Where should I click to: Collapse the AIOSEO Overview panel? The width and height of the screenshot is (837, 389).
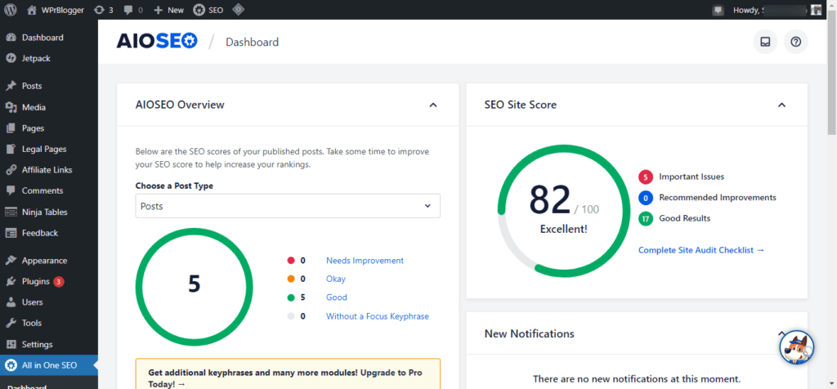433,105
